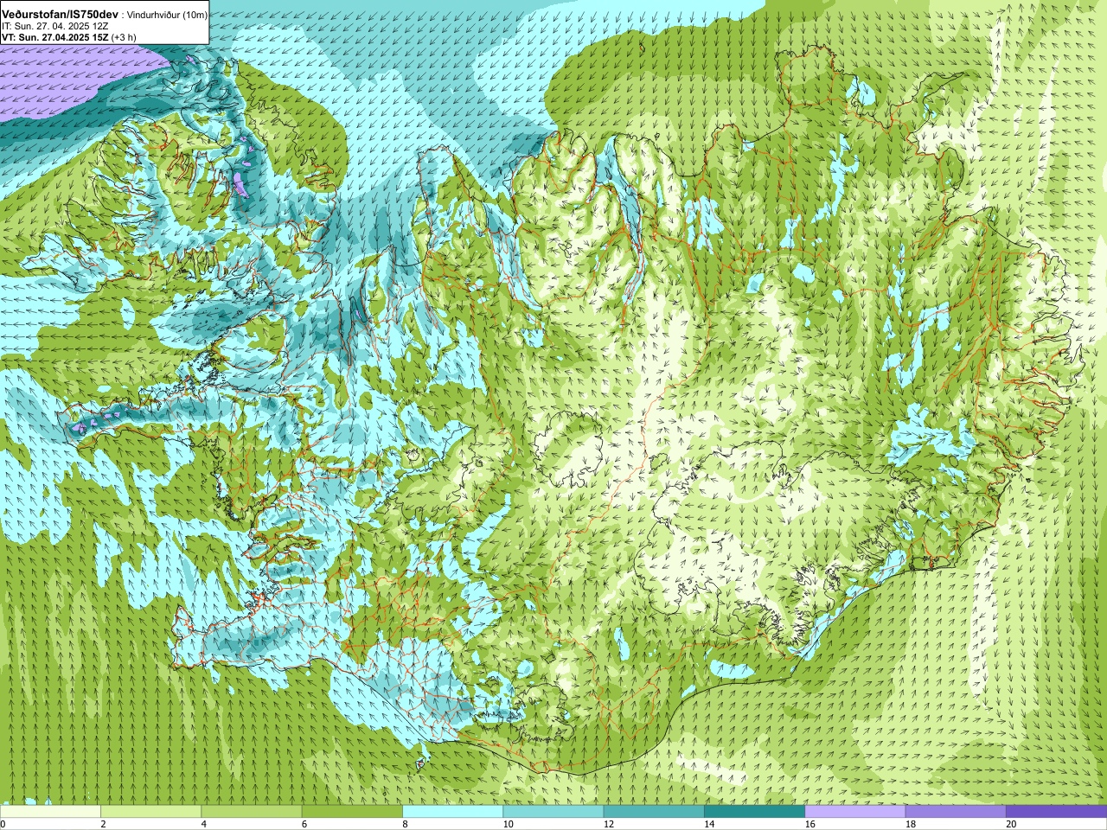Click the legend scale value 10
This screenshot has width=1107, height=830.
point(508,824)
